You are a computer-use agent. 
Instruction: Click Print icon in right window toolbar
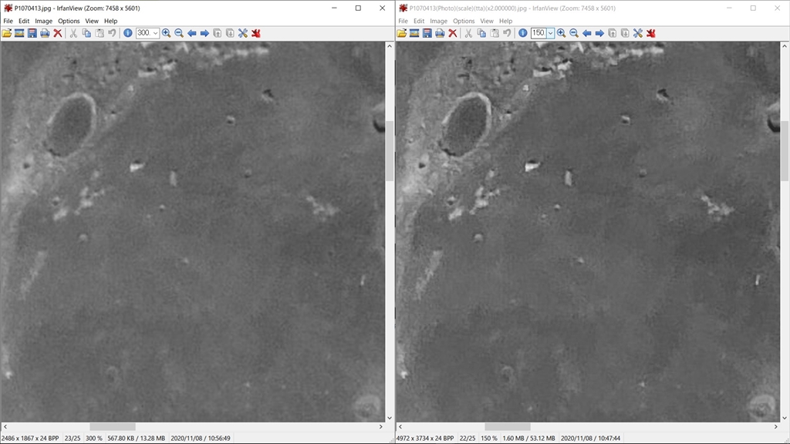pos(440,33)
